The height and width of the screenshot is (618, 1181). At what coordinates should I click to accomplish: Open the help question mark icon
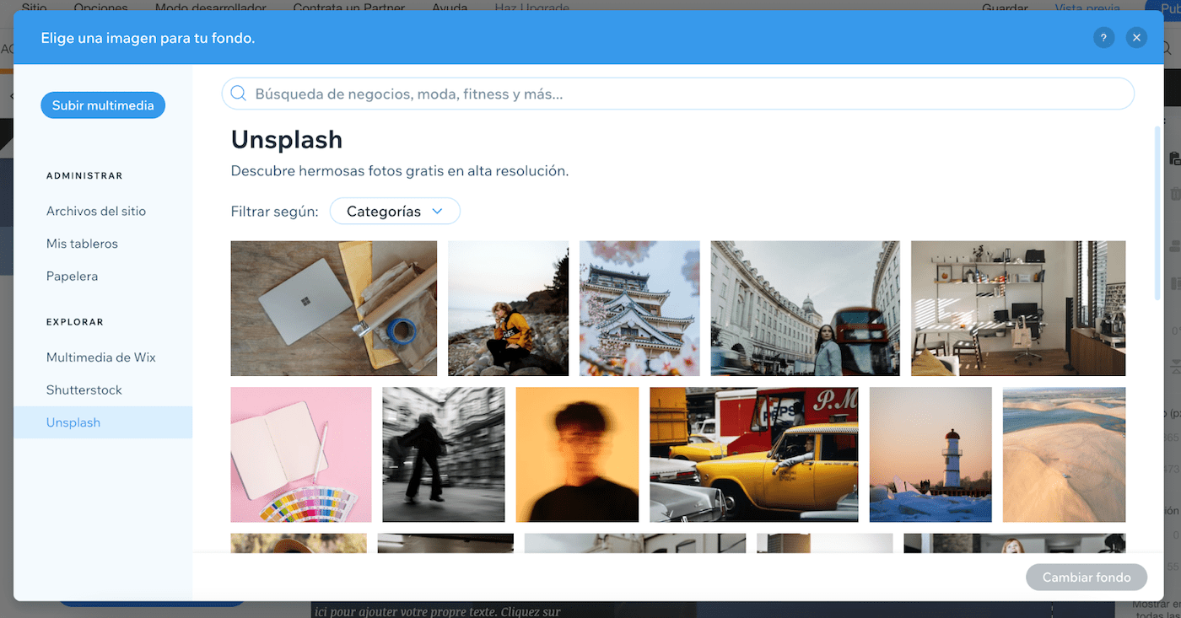tap(1103, 37)
